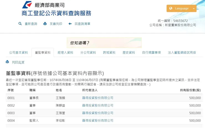This screenshot has width=205, height=128.
Task: Open 友善列印 link
Action: (x=56, y=24)
